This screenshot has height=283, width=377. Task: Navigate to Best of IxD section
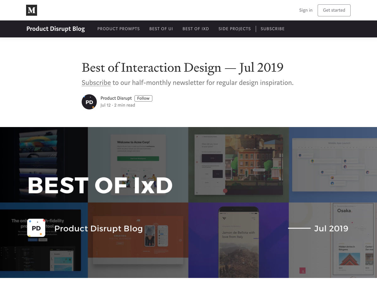[195, 29]
